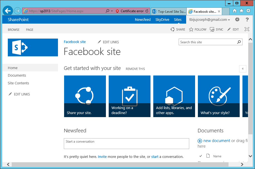Click the tile carousel left arrow button
Image resolution: width=255 pixels, height=169 pixels.
click(x=243, y=69)
